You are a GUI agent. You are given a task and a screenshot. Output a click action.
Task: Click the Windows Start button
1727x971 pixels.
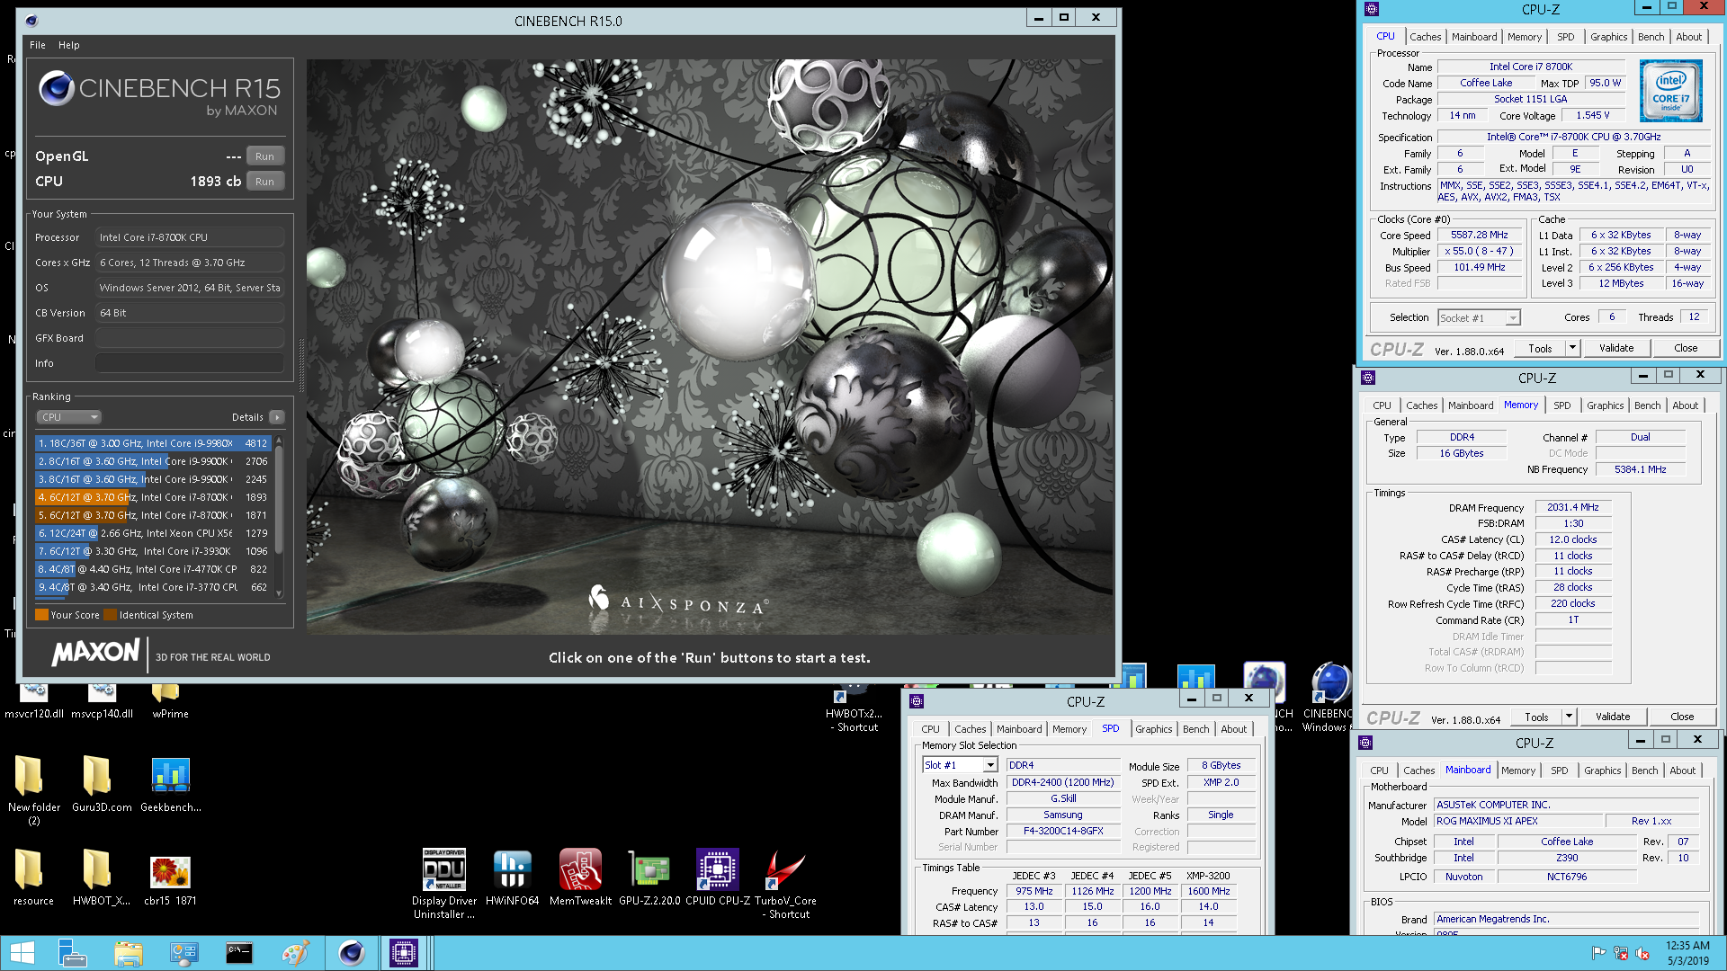[22, 953]
